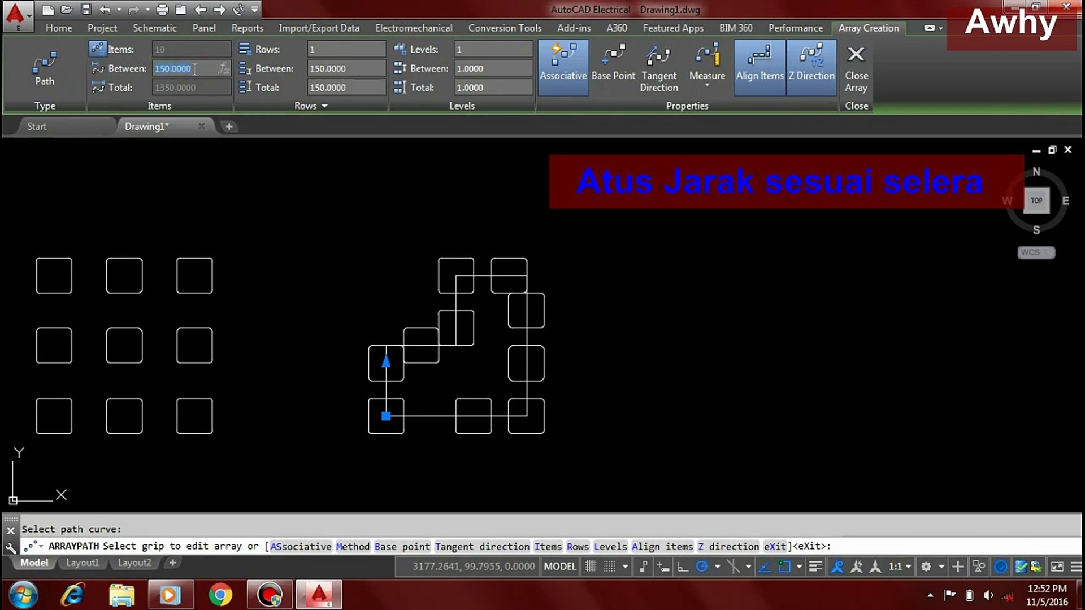Click the Workspace switching gear icon
This screenshot has height=610, width=1085.
pos(926,567)
